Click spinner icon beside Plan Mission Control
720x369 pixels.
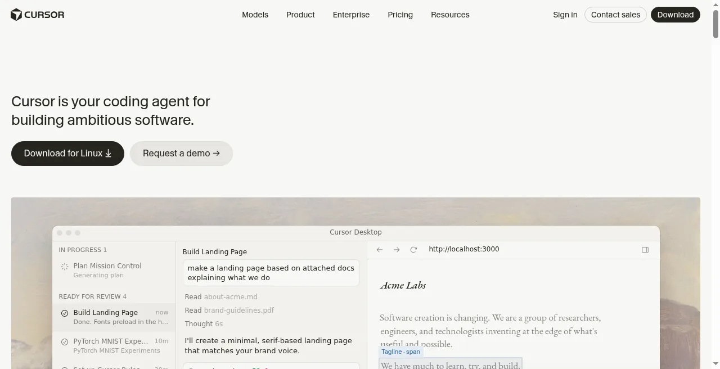65,267
